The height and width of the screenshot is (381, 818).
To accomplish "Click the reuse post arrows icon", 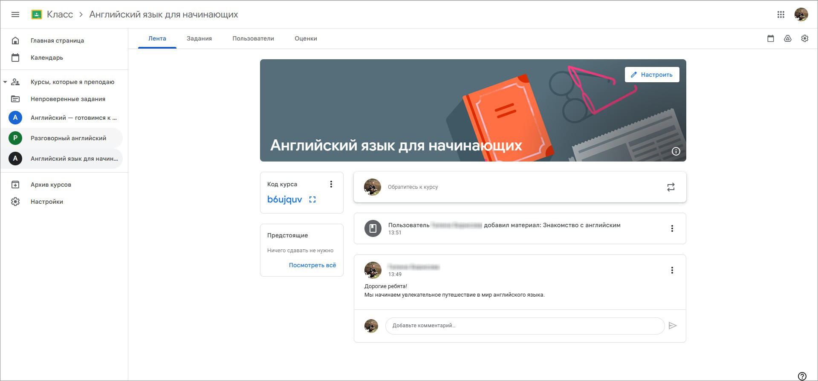I will [671, 187].
